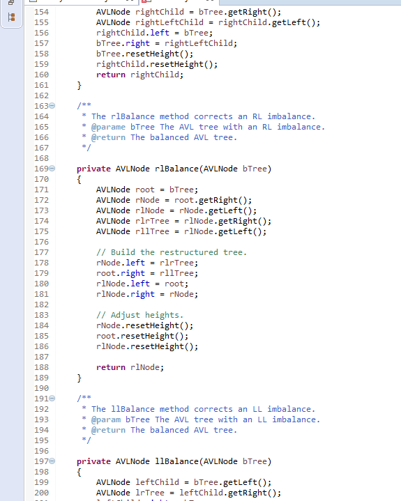The width and height of the screenshot is (401, 501).
Task: Click 'rlNode.resetHeight();' line
Action: [x=147, y=347]
